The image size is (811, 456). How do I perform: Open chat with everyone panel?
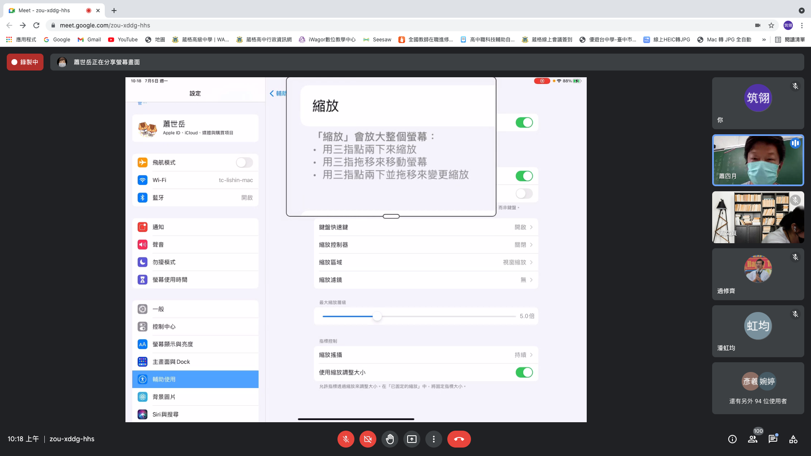tap(773, 439)
